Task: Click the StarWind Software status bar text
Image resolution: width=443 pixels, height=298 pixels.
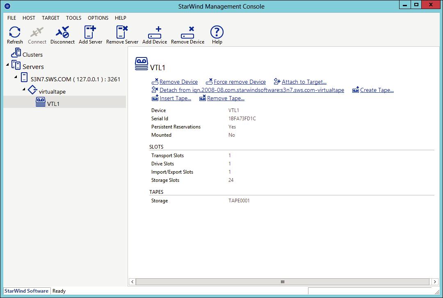Action: (26, 291)
